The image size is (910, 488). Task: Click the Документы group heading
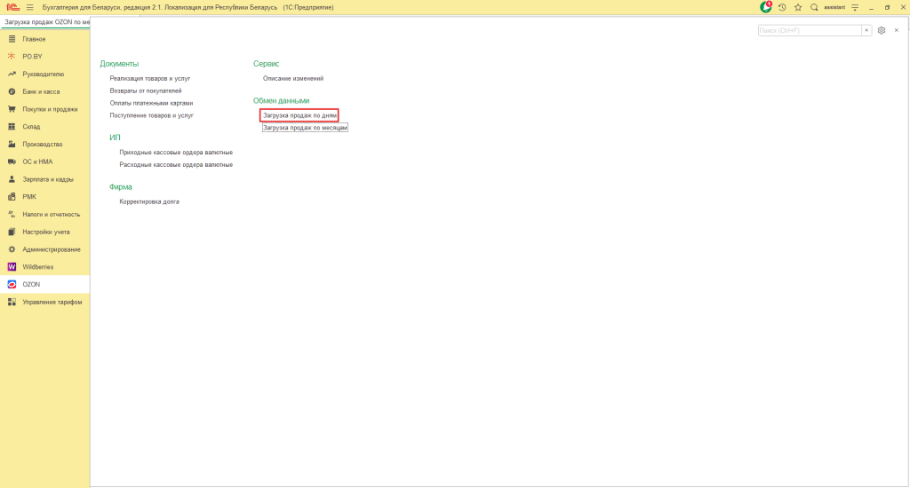tap(119, 64)
